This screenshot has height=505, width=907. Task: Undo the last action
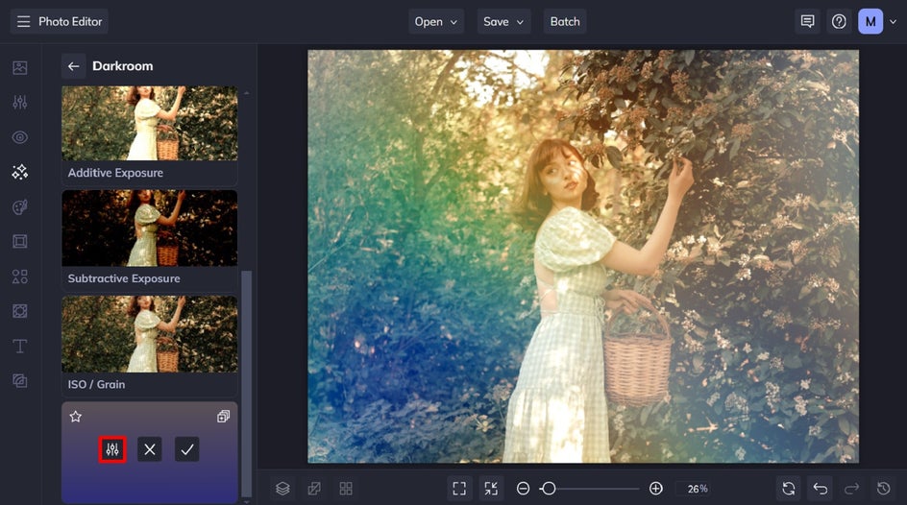[821, 489]
